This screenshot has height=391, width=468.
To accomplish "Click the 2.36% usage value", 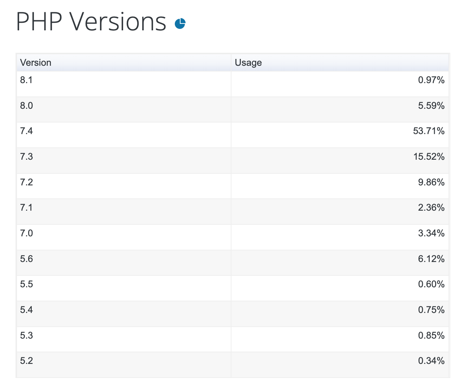I will [x=431, y=207].
